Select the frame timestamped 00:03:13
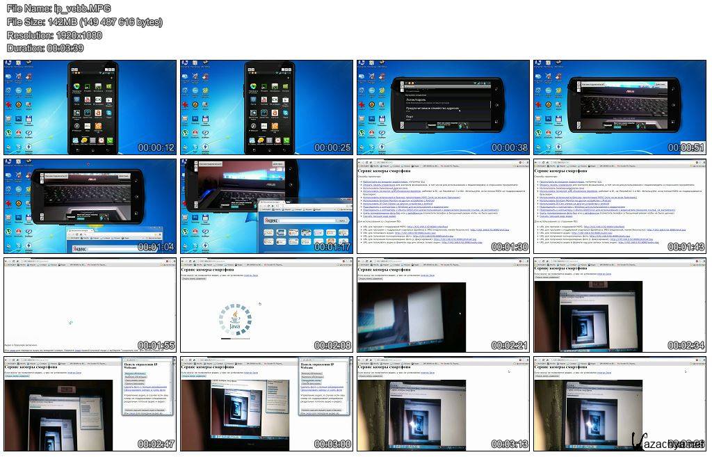 tap(443, 403)
